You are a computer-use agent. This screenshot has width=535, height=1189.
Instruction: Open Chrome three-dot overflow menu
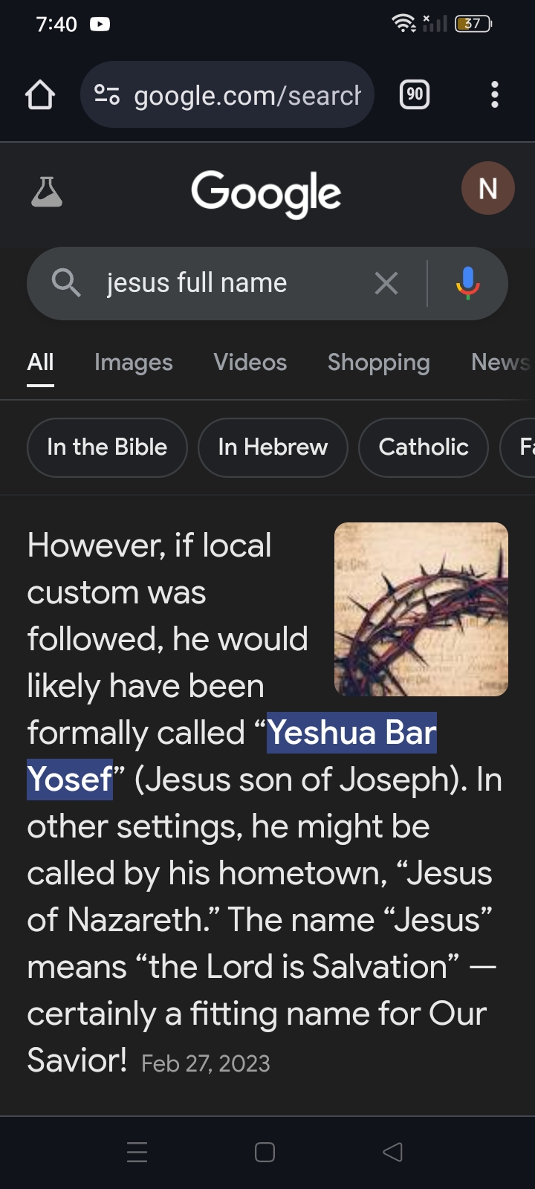[x=495, y=95]
